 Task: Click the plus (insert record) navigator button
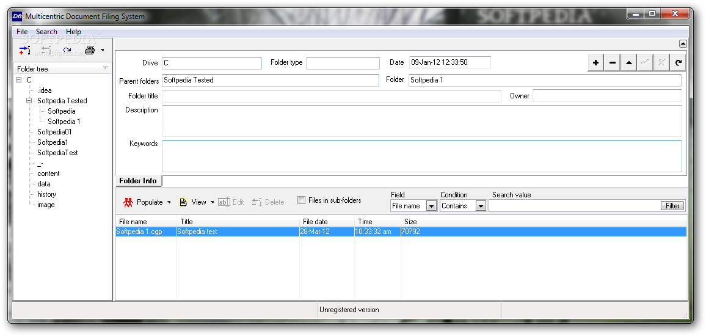point(595,62)
